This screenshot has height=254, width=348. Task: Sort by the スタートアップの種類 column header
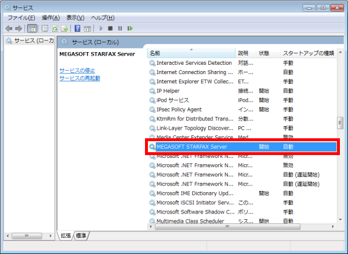click(307, 53)
